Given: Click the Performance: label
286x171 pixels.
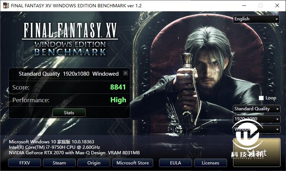Looking at the screenshot, I should click(x=31, y=100).
